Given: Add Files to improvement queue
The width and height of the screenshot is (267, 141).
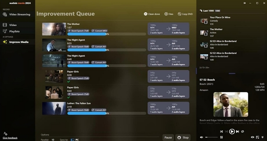Looking at the screenshot, I should click(x=169, y=14).
